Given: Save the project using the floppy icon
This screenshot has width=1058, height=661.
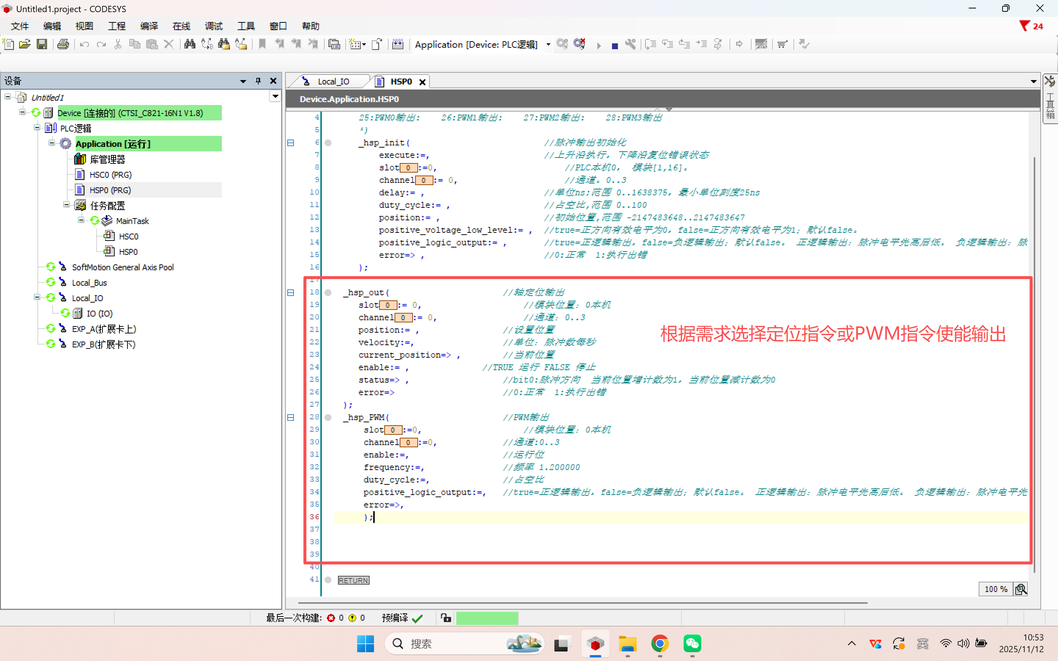Looking at the screenshot, I should (x=42, y=44).
